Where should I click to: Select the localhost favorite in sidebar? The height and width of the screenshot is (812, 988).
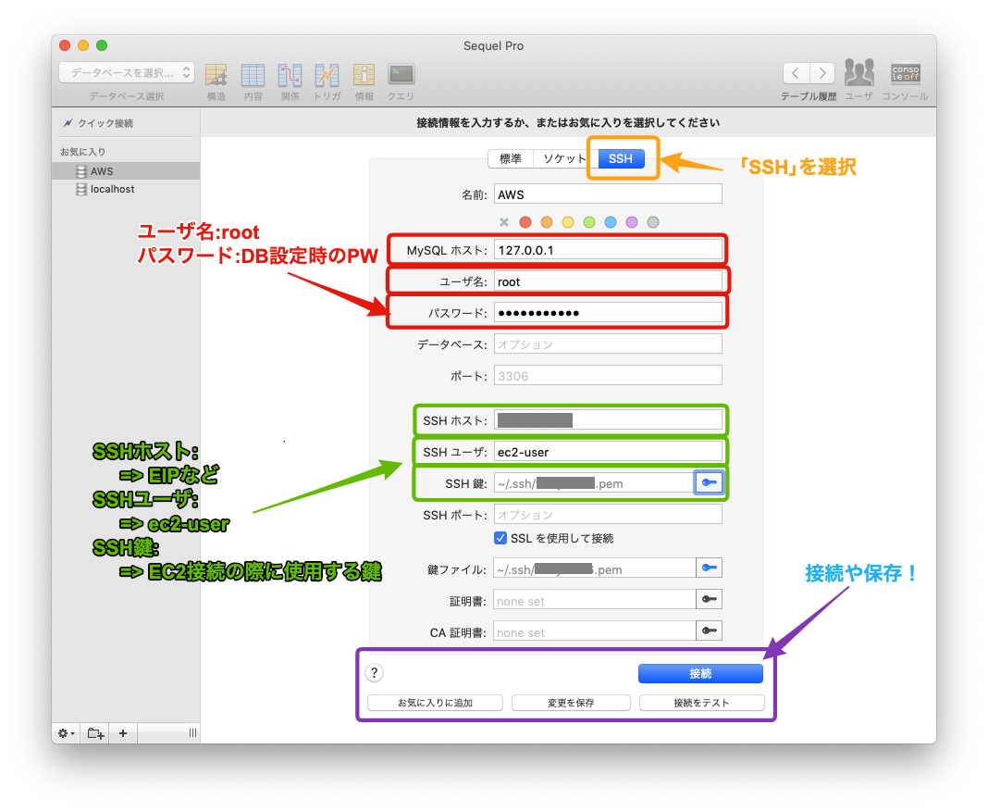point(126,189)
